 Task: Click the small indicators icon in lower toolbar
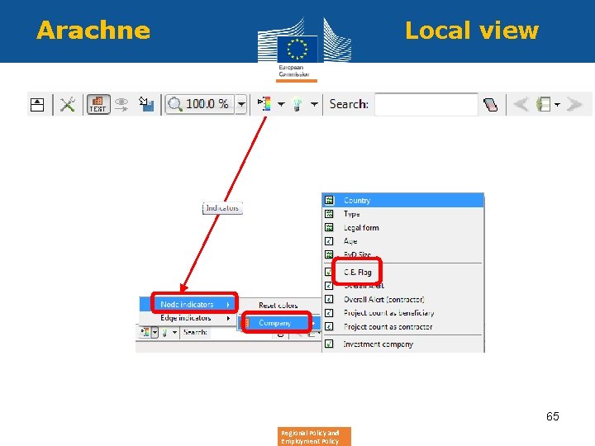(145, 332)
